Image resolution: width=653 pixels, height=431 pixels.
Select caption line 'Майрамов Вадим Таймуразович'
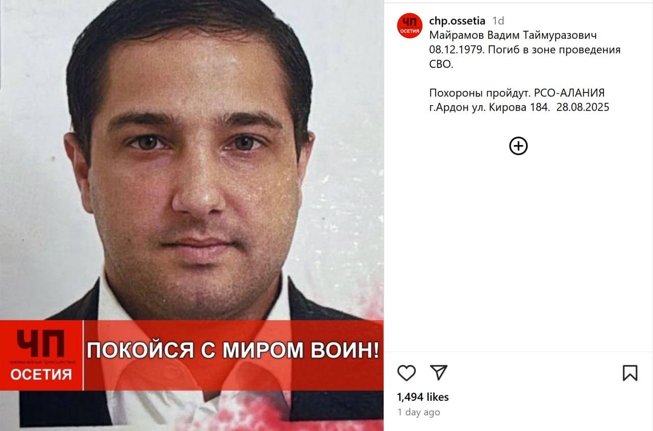click(x=513, y=35)
